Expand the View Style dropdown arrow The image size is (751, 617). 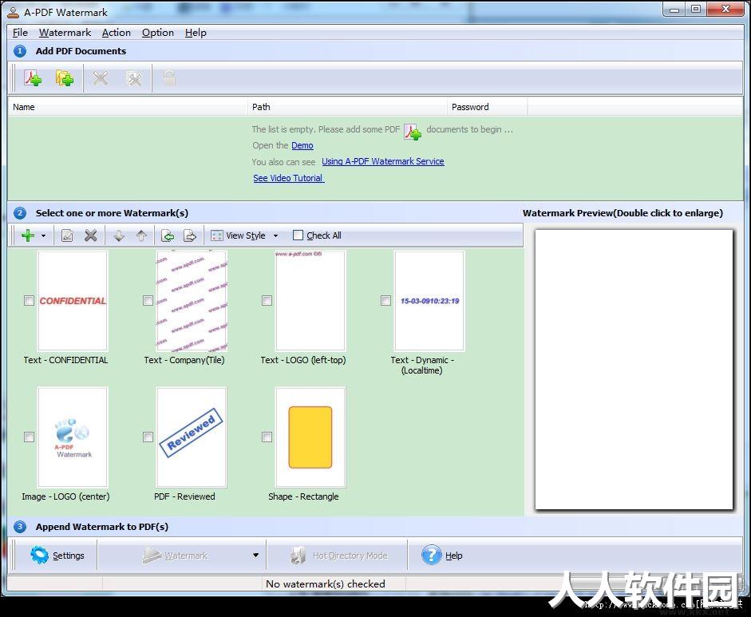click(x=275, y=235)
